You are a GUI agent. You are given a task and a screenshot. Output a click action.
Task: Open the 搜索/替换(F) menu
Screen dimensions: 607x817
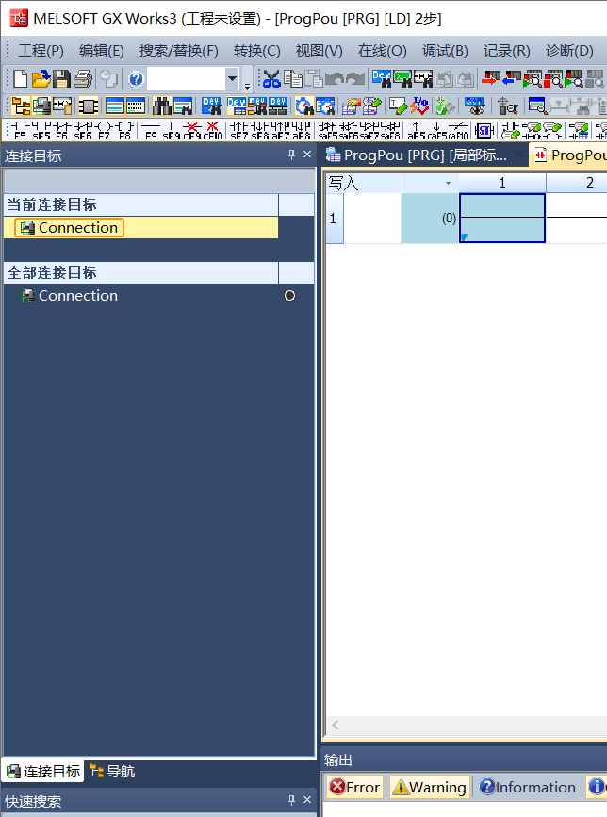[x=179, y=51]
